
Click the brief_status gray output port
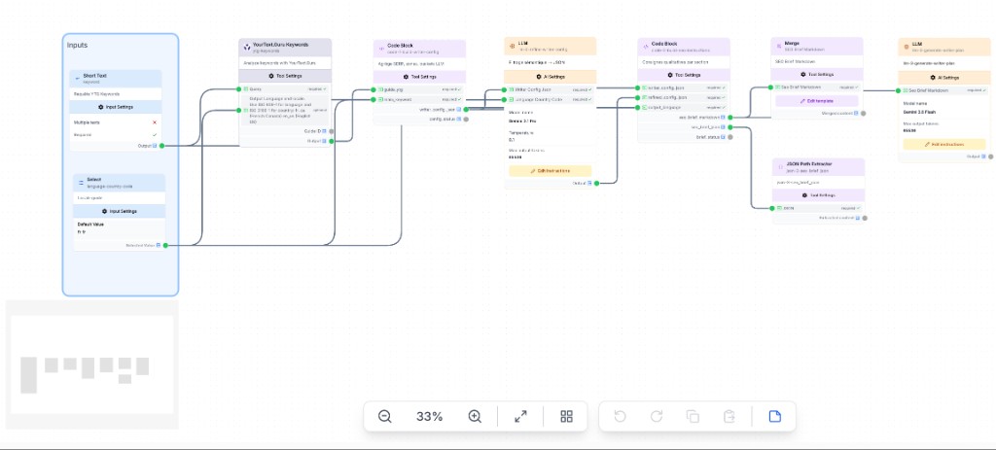[729, 136]
